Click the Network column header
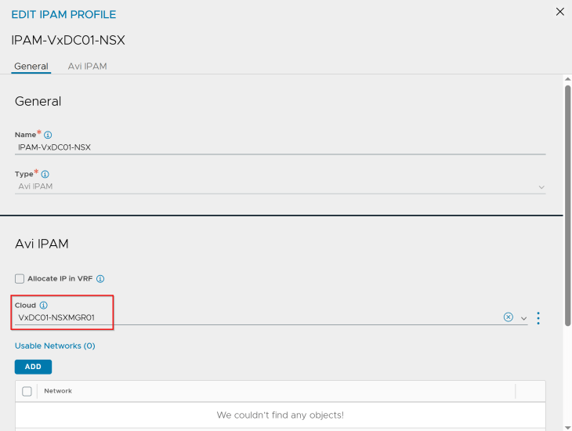Image resolution: width=572 pixels, height=431 pixels. tap(58, 391)
